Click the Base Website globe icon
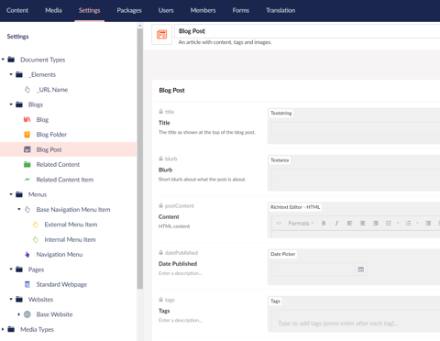This screenshot has width=440, height=341. tap(27, 314)
